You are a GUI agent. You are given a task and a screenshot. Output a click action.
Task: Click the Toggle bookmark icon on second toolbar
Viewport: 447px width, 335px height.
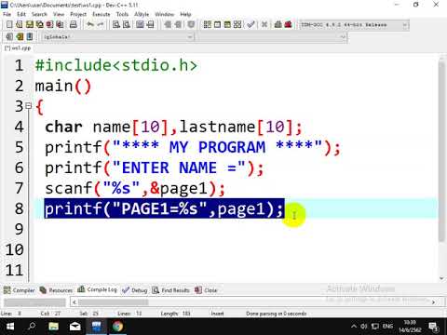tap(20, 36)
